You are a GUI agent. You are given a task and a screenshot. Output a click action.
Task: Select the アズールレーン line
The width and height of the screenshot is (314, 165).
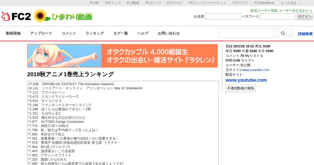tap(47, 92)
